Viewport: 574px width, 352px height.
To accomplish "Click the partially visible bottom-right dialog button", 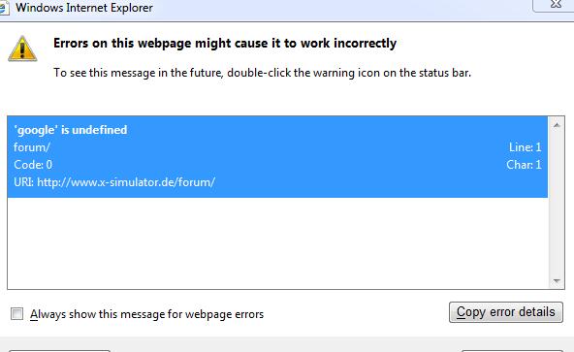I will [512, 351].
